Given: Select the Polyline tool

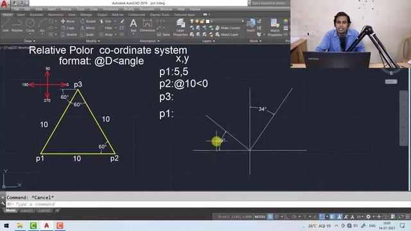Looking at the screenshot, I should pyautogui.click(x=17, y=26).
